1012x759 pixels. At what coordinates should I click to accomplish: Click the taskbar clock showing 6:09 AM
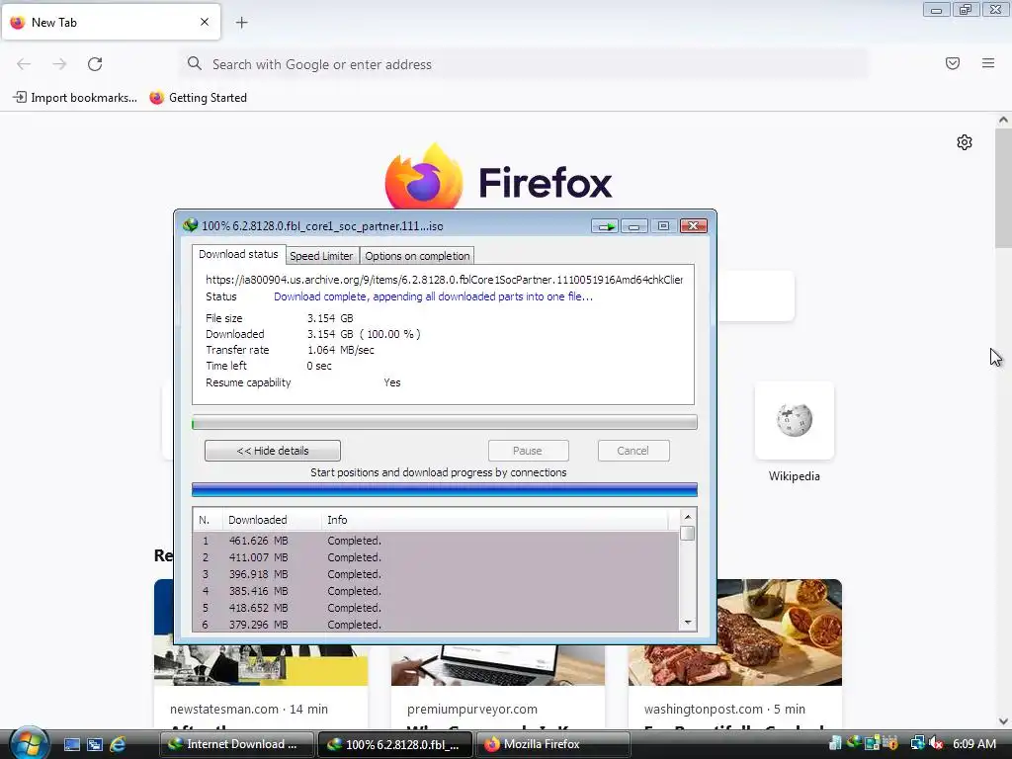[973, 744]
